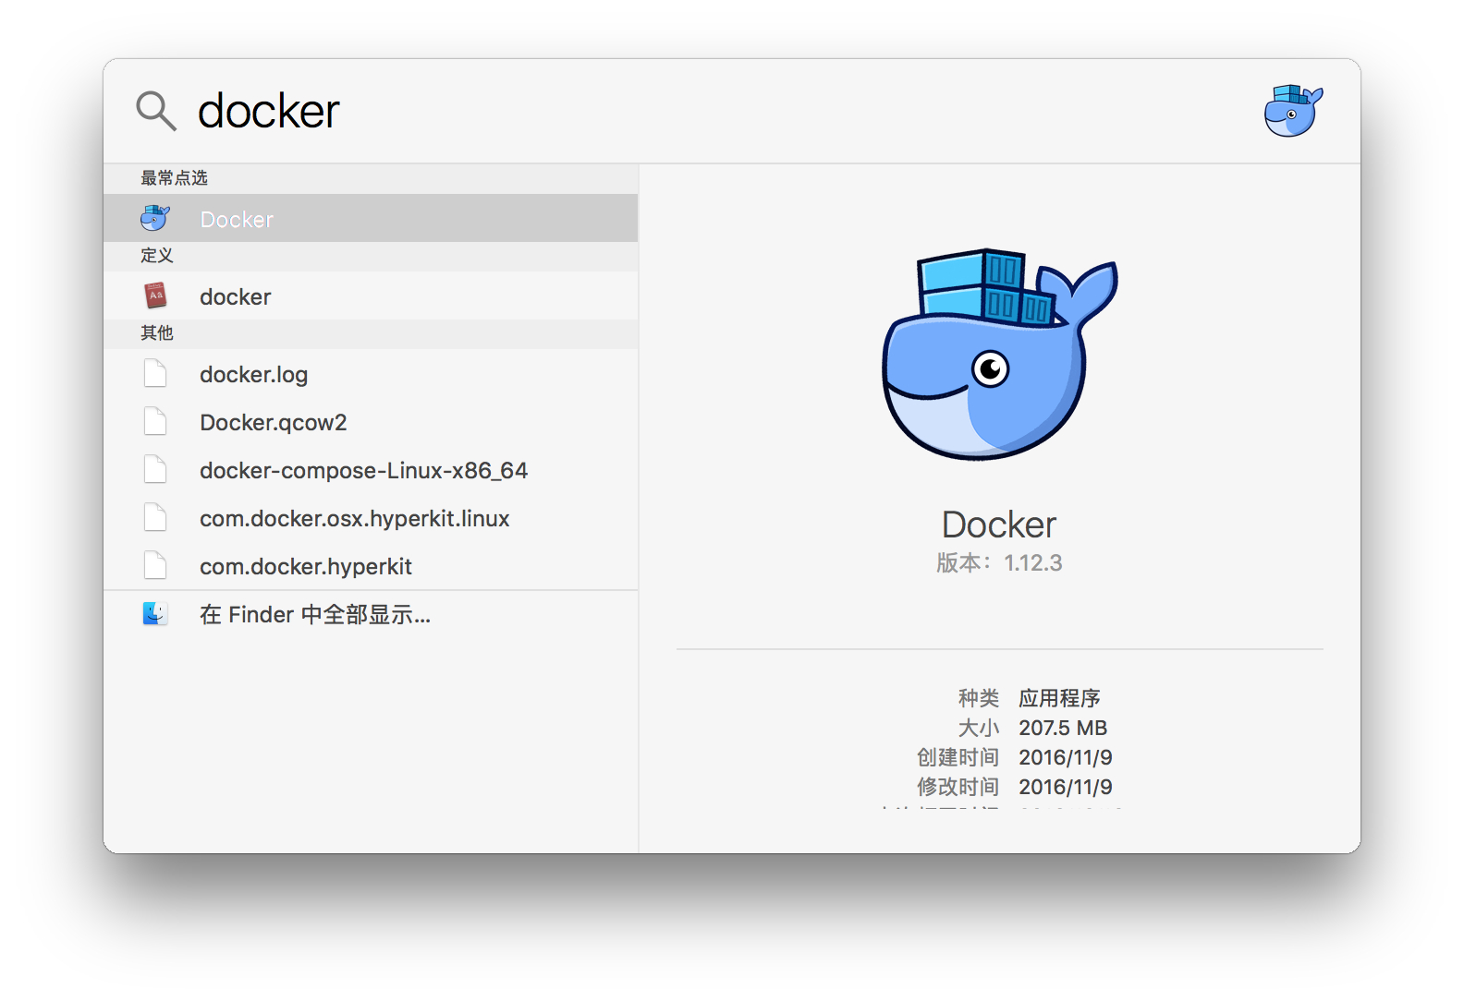
Task: Click the Dictionary icon beside docker definition
Action: click(x=155, y=296)
